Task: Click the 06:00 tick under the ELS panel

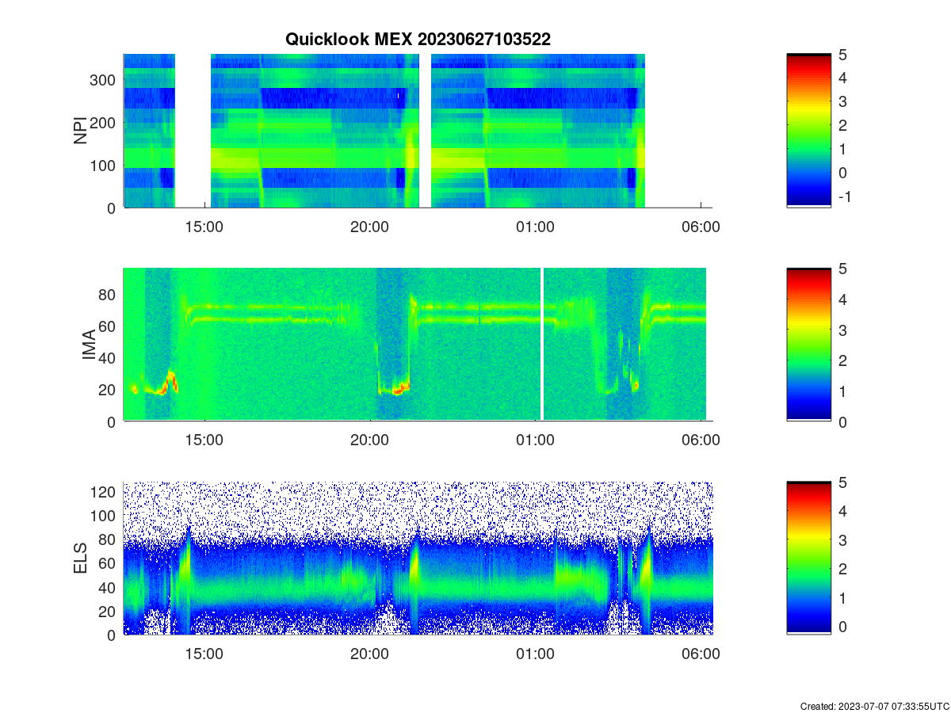Action: pos(701,654)
